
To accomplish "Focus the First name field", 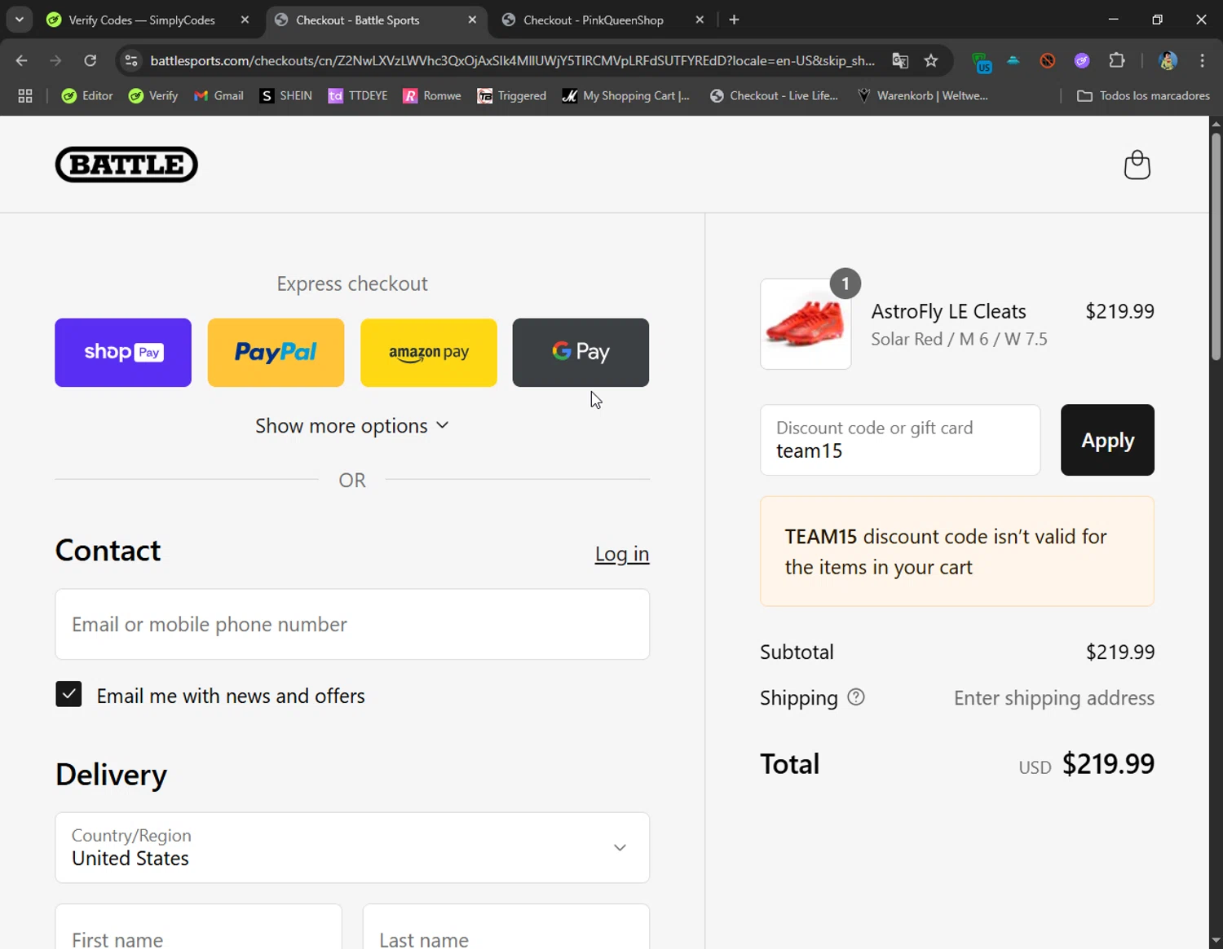I will pyautogui.click(x=198, y=927).
